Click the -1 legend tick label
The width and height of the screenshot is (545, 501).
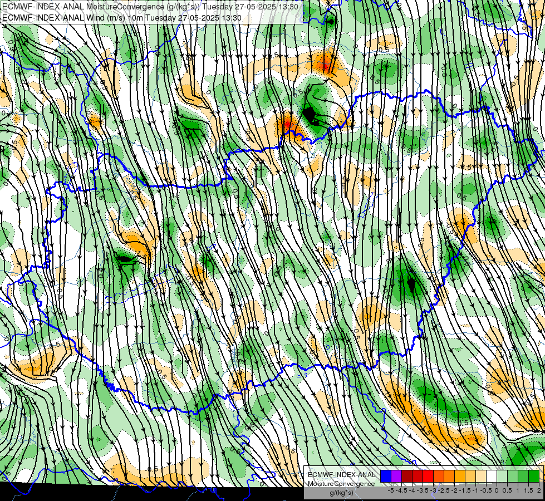point(475,490)
